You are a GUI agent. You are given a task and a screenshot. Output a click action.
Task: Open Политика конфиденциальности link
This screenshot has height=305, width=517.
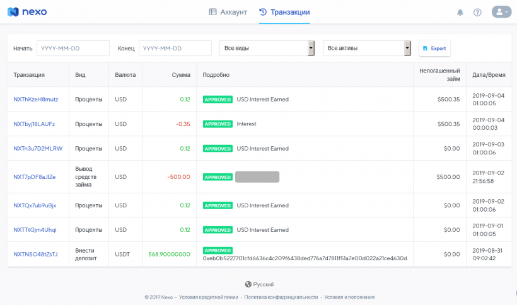[x=281, y=297]
